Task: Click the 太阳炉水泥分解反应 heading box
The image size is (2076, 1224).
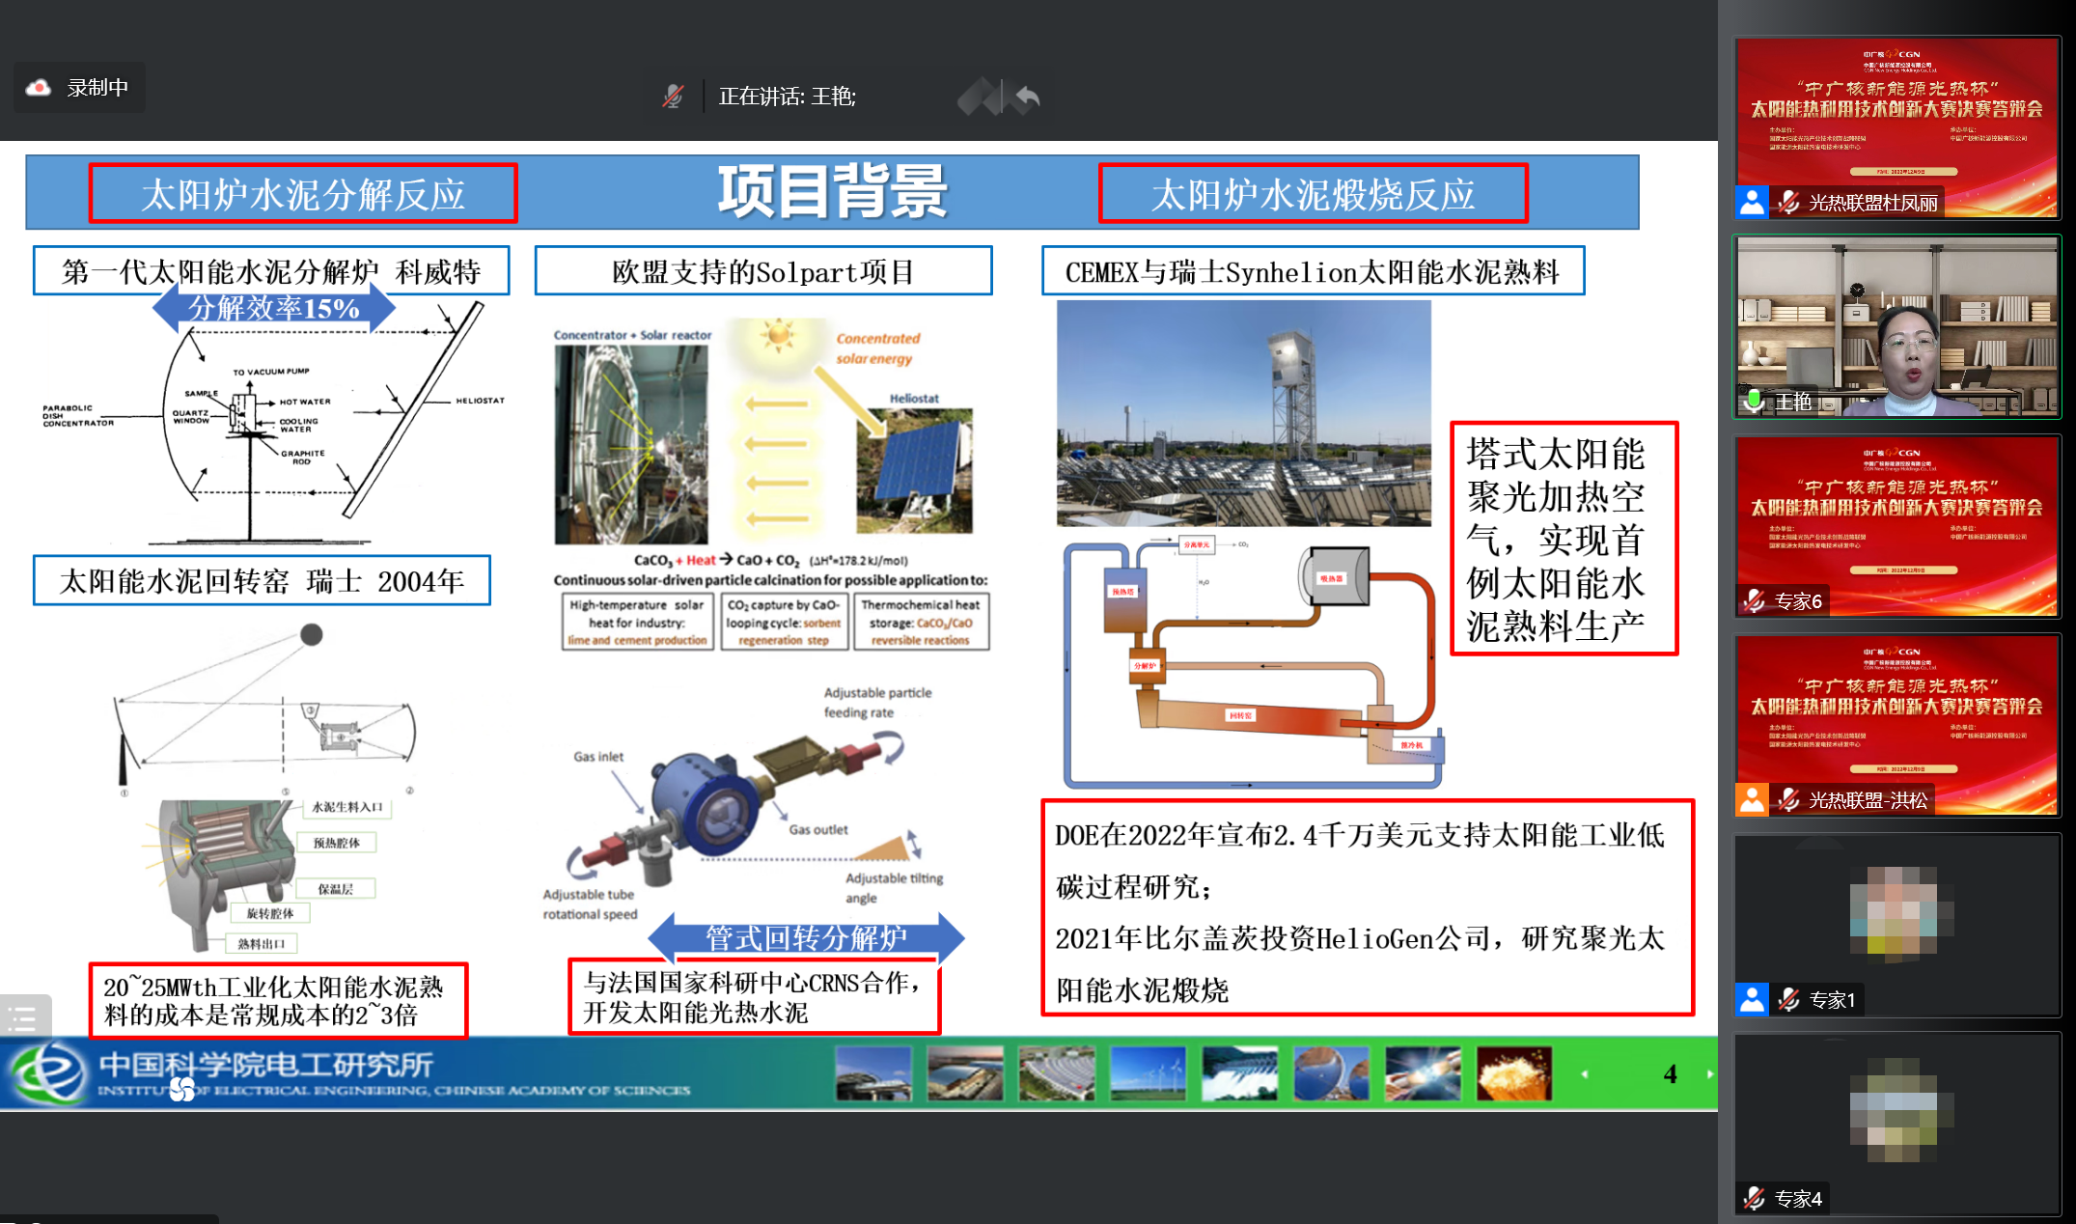Action: tap(303, 194)
